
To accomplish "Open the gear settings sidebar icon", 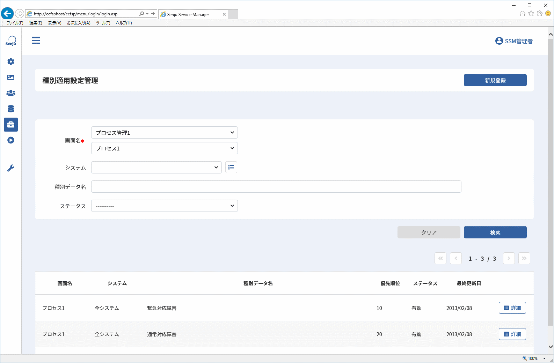I will (11, 62).
